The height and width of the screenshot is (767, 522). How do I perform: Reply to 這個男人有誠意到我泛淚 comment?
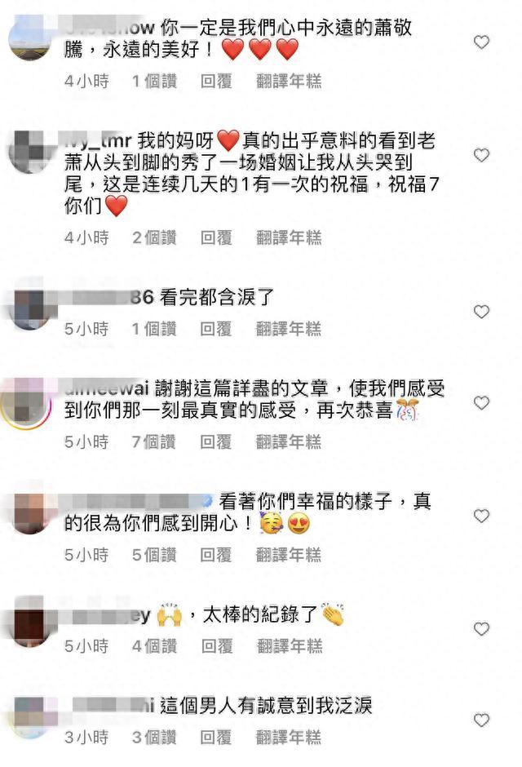(x=215, y=737)
